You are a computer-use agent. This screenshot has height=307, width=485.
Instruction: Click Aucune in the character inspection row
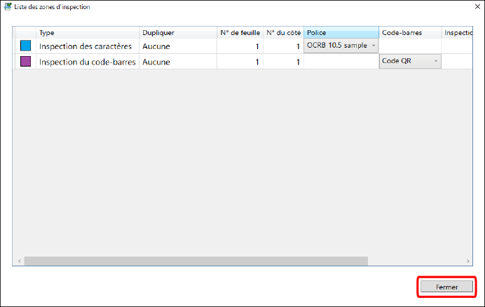(158, 46)
